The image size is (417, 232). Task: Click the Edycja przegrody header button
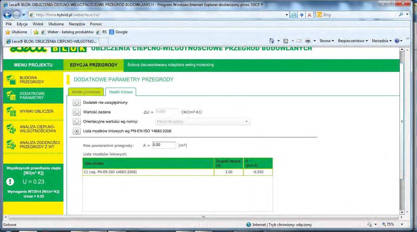tap(94, 65)
